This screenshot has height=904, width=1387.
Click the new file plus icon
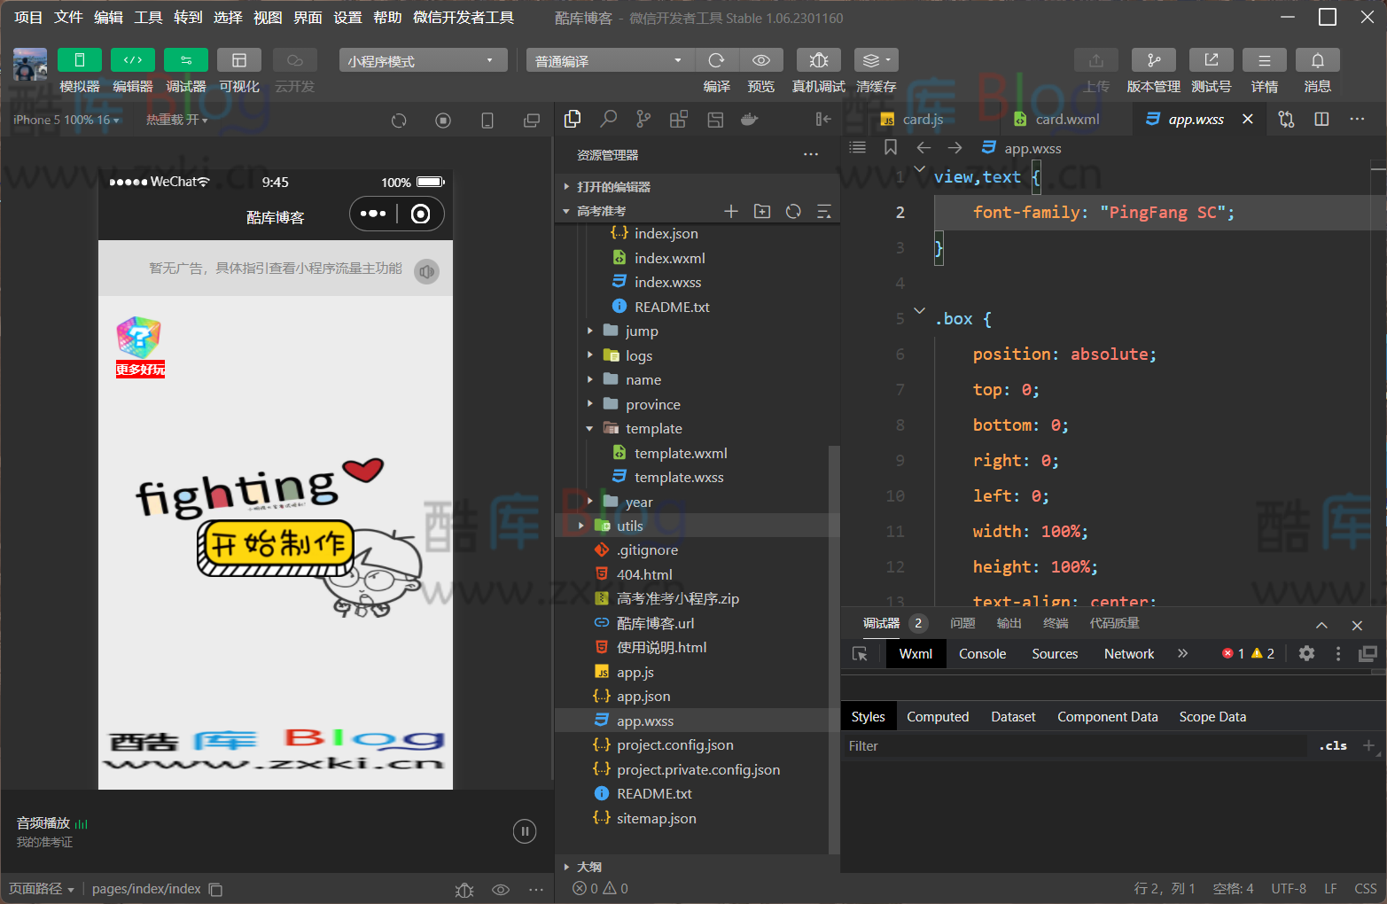click(731, 211)
